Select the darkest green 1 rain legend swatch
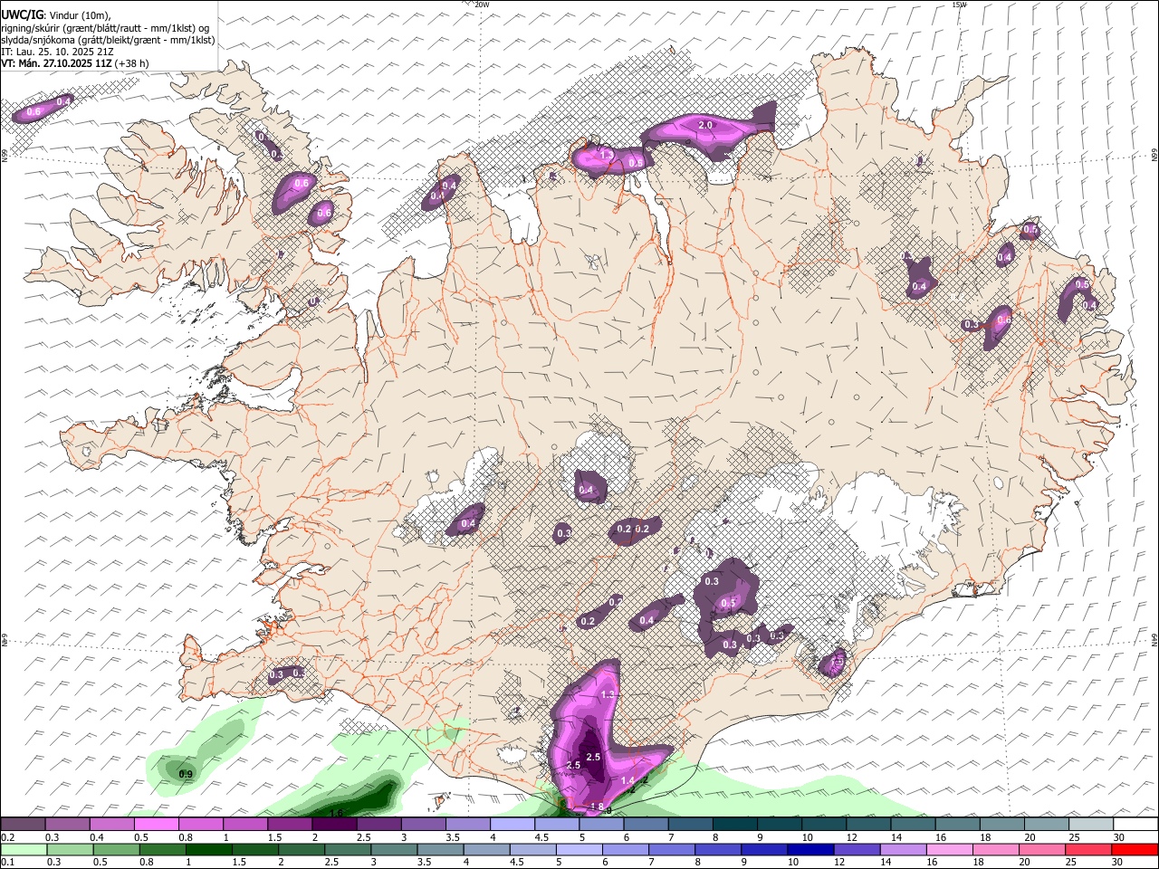The height and width of the screenshot is (869, 1159). [209, 850]
